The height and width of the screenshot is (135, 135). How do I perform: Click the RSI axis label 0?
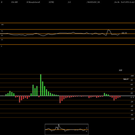coord(1,46)
